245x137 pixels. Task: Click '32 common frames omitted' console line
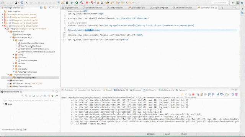coord(88,124)
